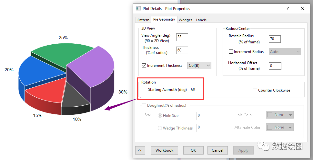Switch to the Pattern tab

pyautogui.click(x=143, y=20)
